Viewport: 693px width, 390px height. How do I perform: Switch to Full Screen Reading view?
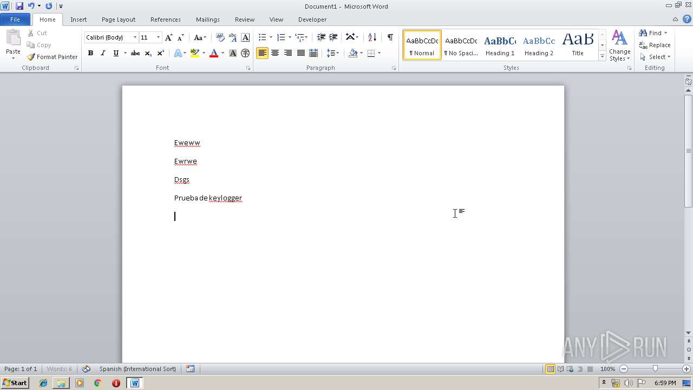point(560,369)
